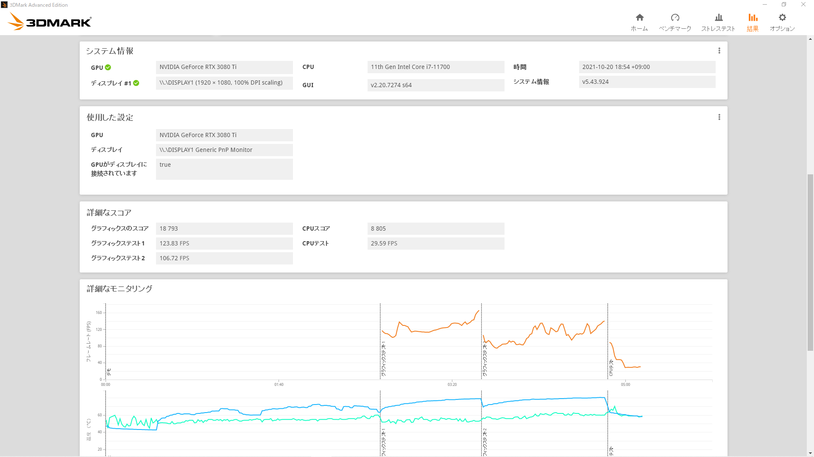Select the display value \\.\DISPLAY1 (1920 × 1080, 100% DPI scaling)
Image resolution: width=814 pixels, height=457 pixels.
tap(224, 83)
